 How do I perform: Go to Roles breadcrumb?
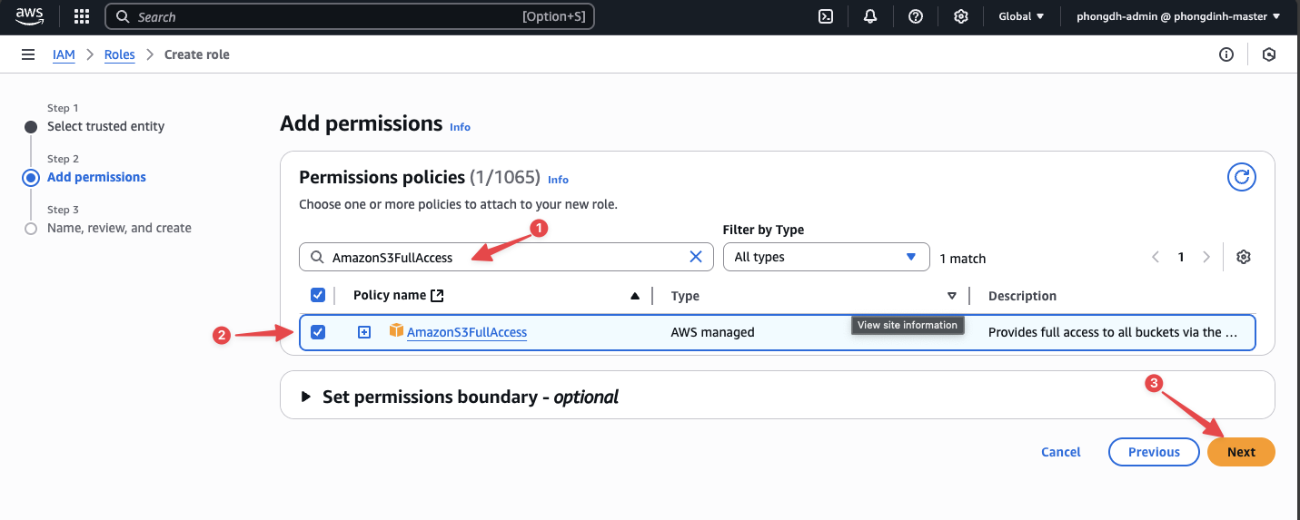pyautogui.click(x=120, y=54)
